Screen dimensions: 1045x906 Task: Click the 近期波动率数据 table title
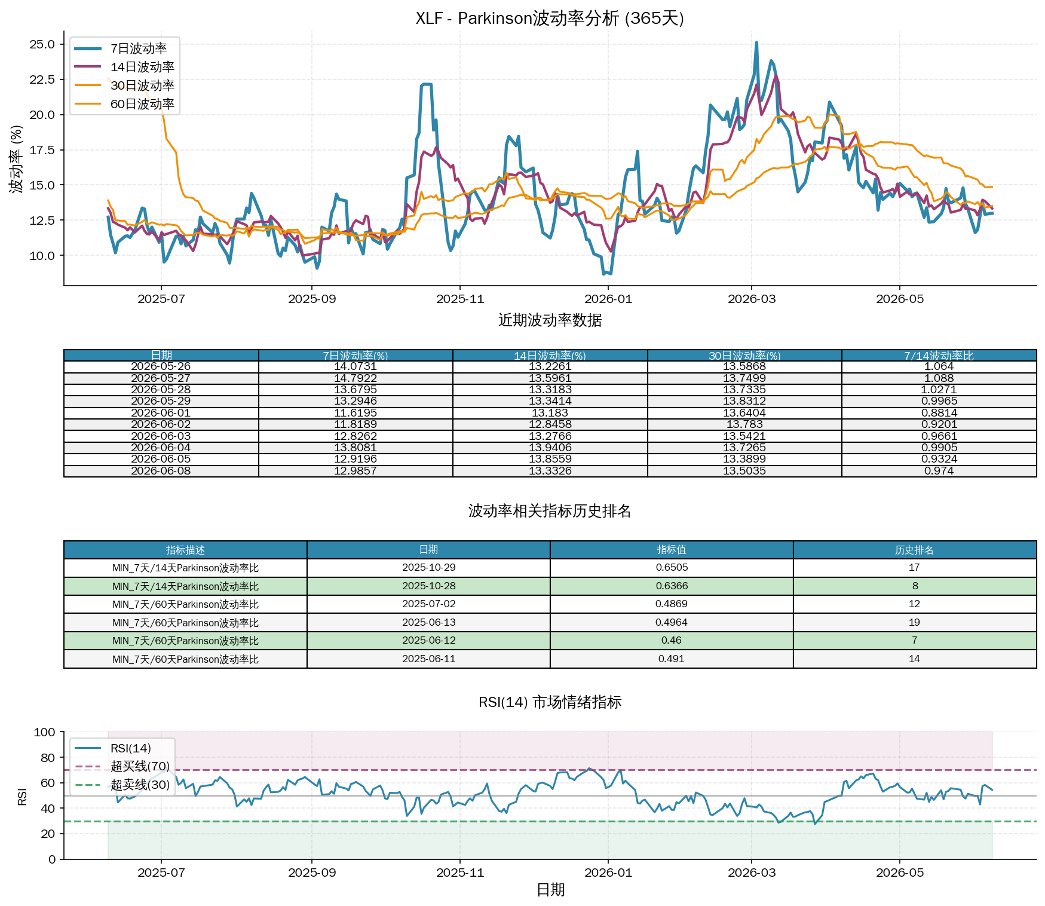[x=550, y=320]
